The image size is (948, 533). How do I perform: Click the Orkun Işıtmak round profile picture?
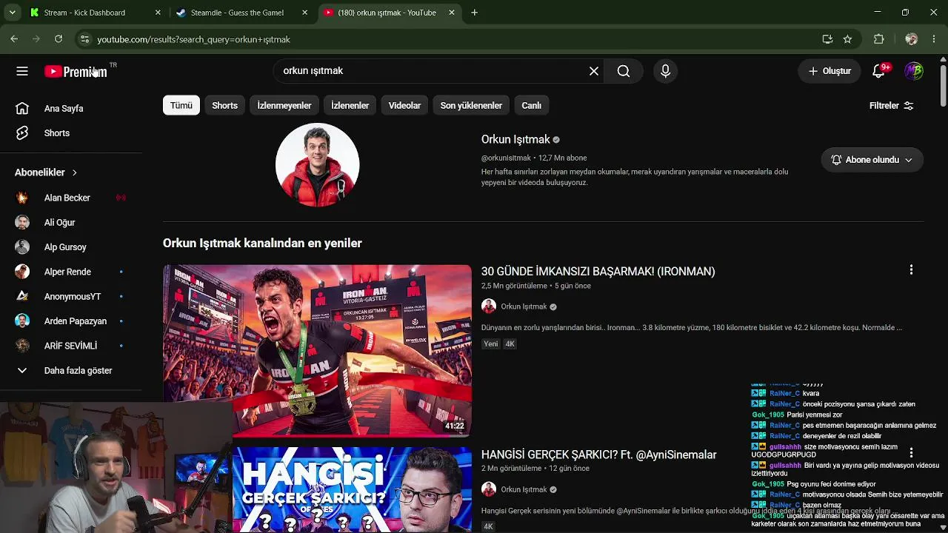[x=317, y=164]
